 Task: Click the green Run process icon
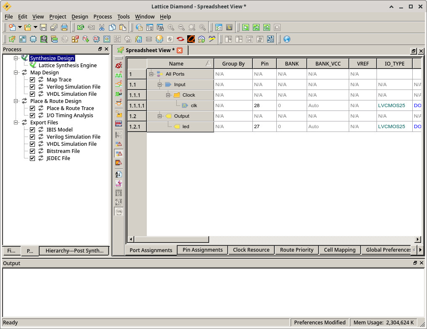246,27
